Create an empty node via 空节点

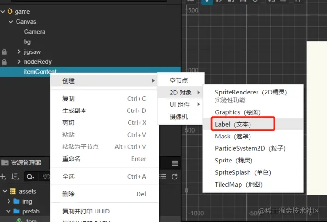(181, 80)
